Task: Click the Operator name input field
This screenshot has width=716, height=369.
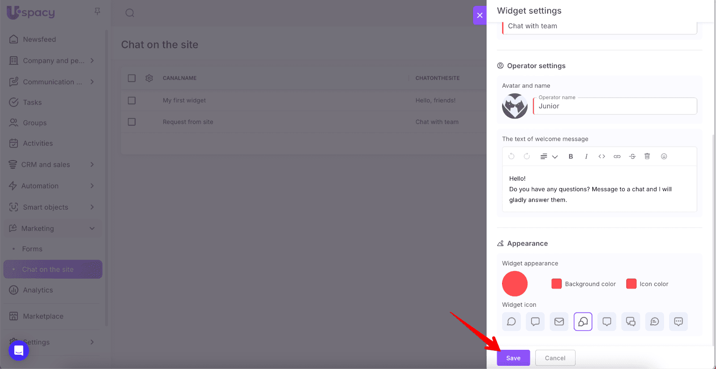Action: coord(615,106)
